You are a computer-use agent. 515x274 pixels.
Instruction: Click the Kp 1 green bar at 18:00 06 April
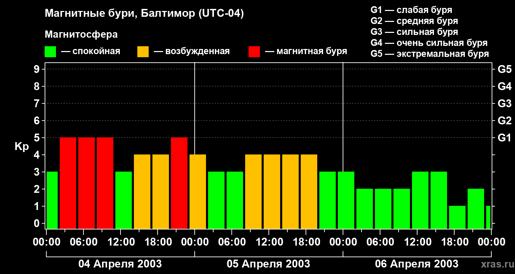[x=457, y=217]
